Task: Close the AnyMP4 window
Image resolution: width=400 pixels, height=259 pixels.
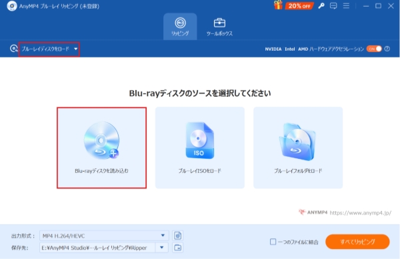Action: pyautogui.click(x=391, y=6)
